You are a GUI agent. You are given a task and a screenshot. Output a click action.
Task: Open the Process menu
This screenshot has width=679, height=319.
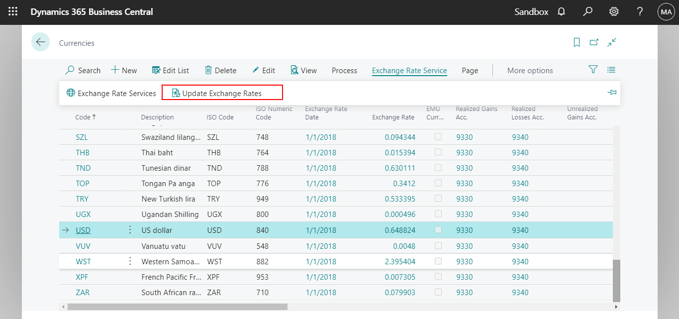[x=344, y=70]
